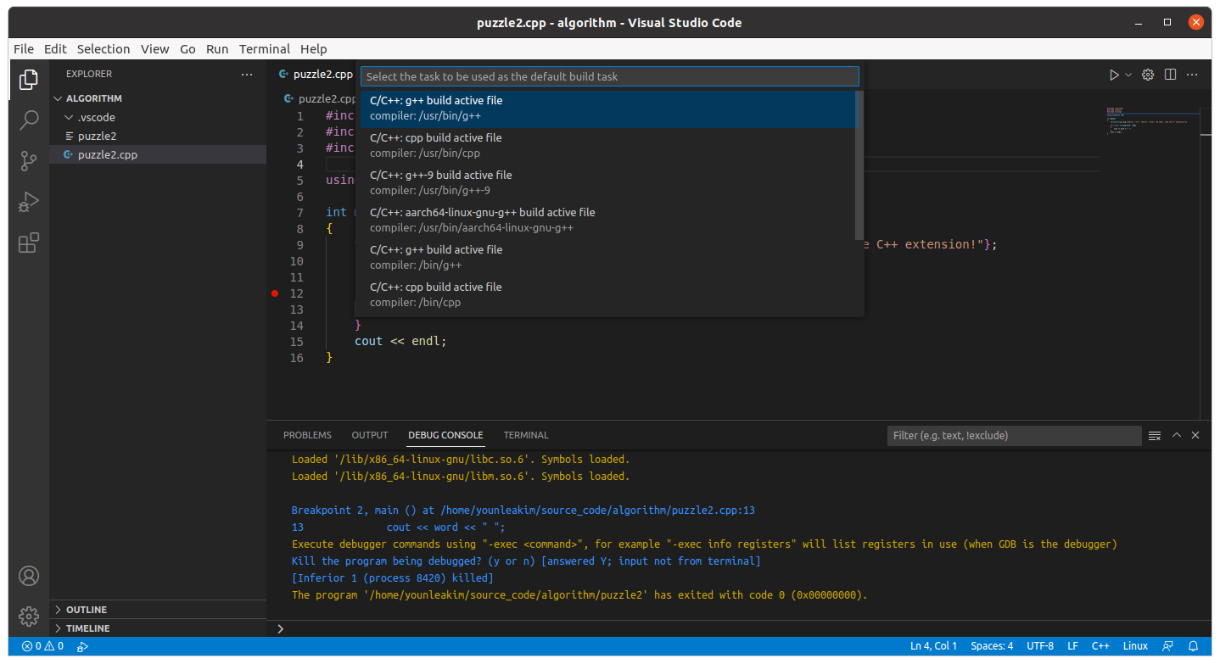Screen dimensions: 1220x664
Task: Click the Linux configuration status item
Action: 1135,646
